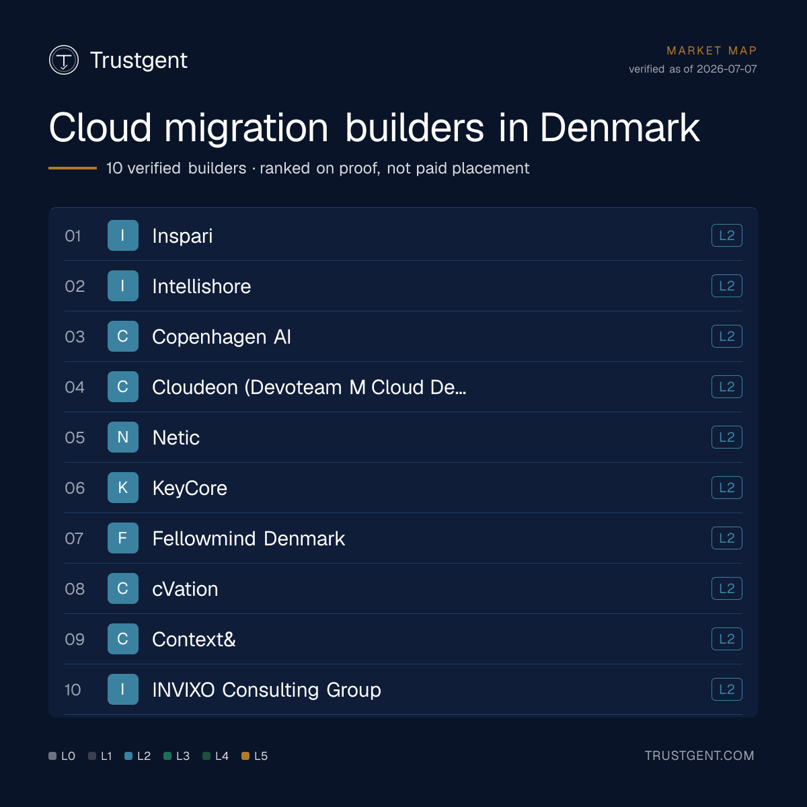Click the Inspari avatar tile
Screen dimensions: 807x807
(123, 235)
